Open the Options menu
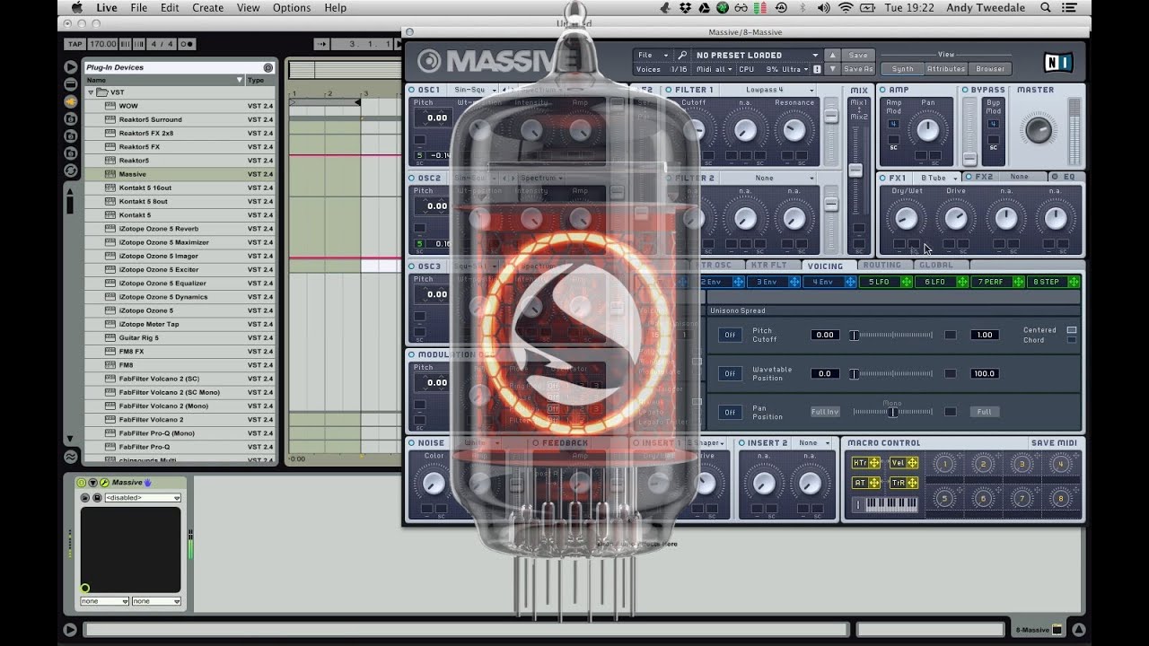This screenshot has width=1149, height=646. coord(291,7)
